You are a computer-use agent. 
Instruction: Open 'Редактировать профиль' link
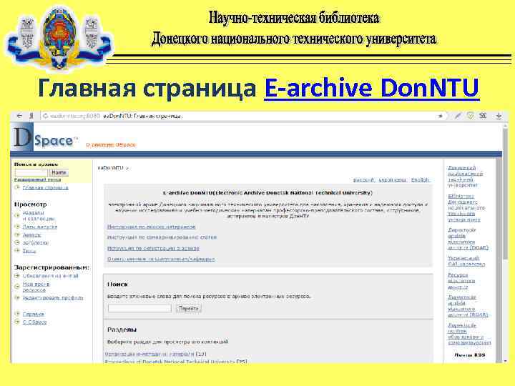[52, 298]
